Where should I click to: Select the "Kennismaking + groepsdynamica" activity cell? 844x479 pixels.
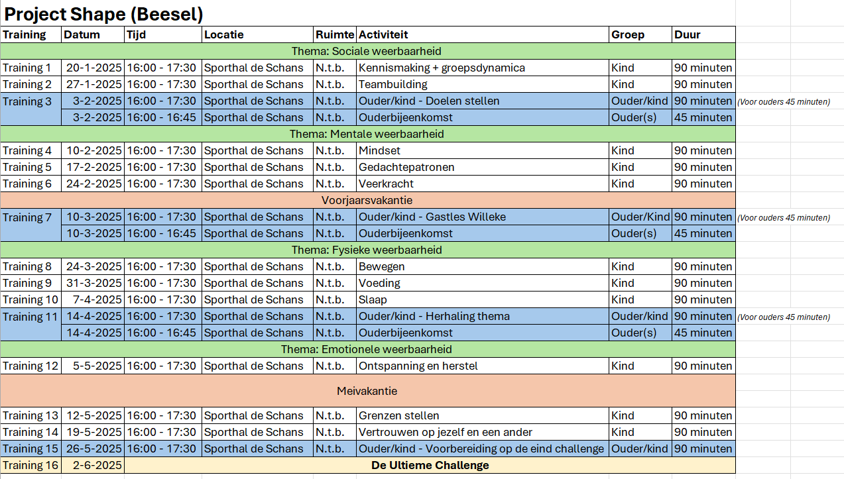click(483, 68)
